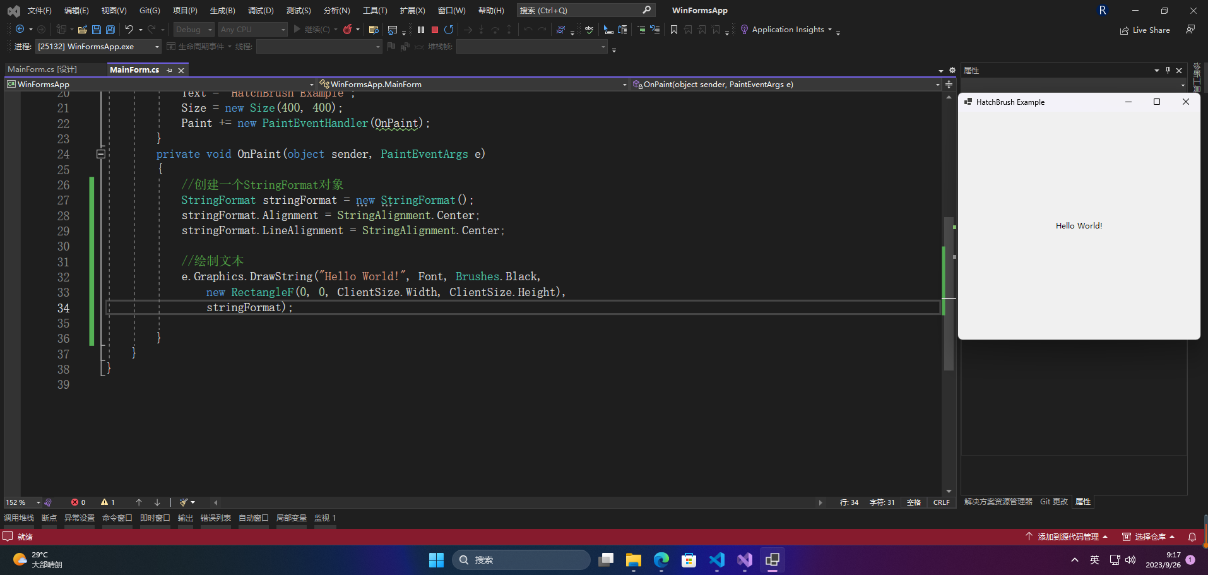Collapse the OnPaint method outline box
Screen dimensions: 1208x575
[x=100, y=154]
